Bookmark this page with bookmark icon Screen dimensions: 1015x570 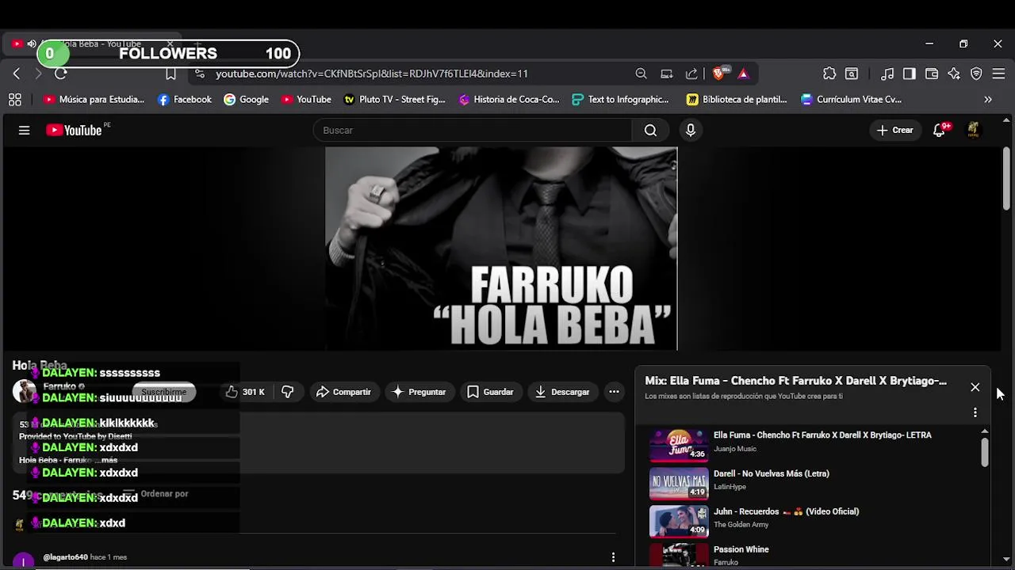pos(170,74)
